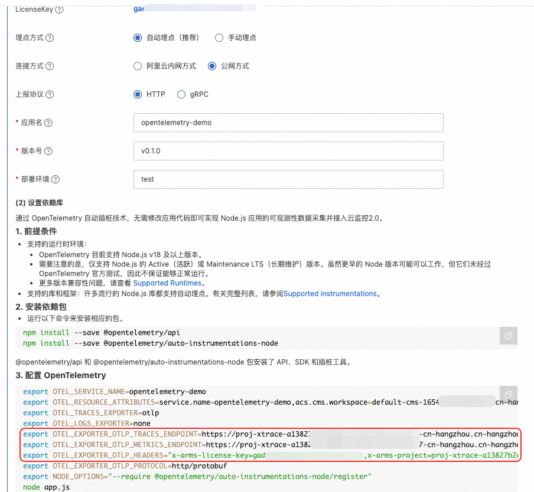Click the '(2) 设置依赖库' heading
The width and height of the screenshot is (534, 492).
point(39,203)
